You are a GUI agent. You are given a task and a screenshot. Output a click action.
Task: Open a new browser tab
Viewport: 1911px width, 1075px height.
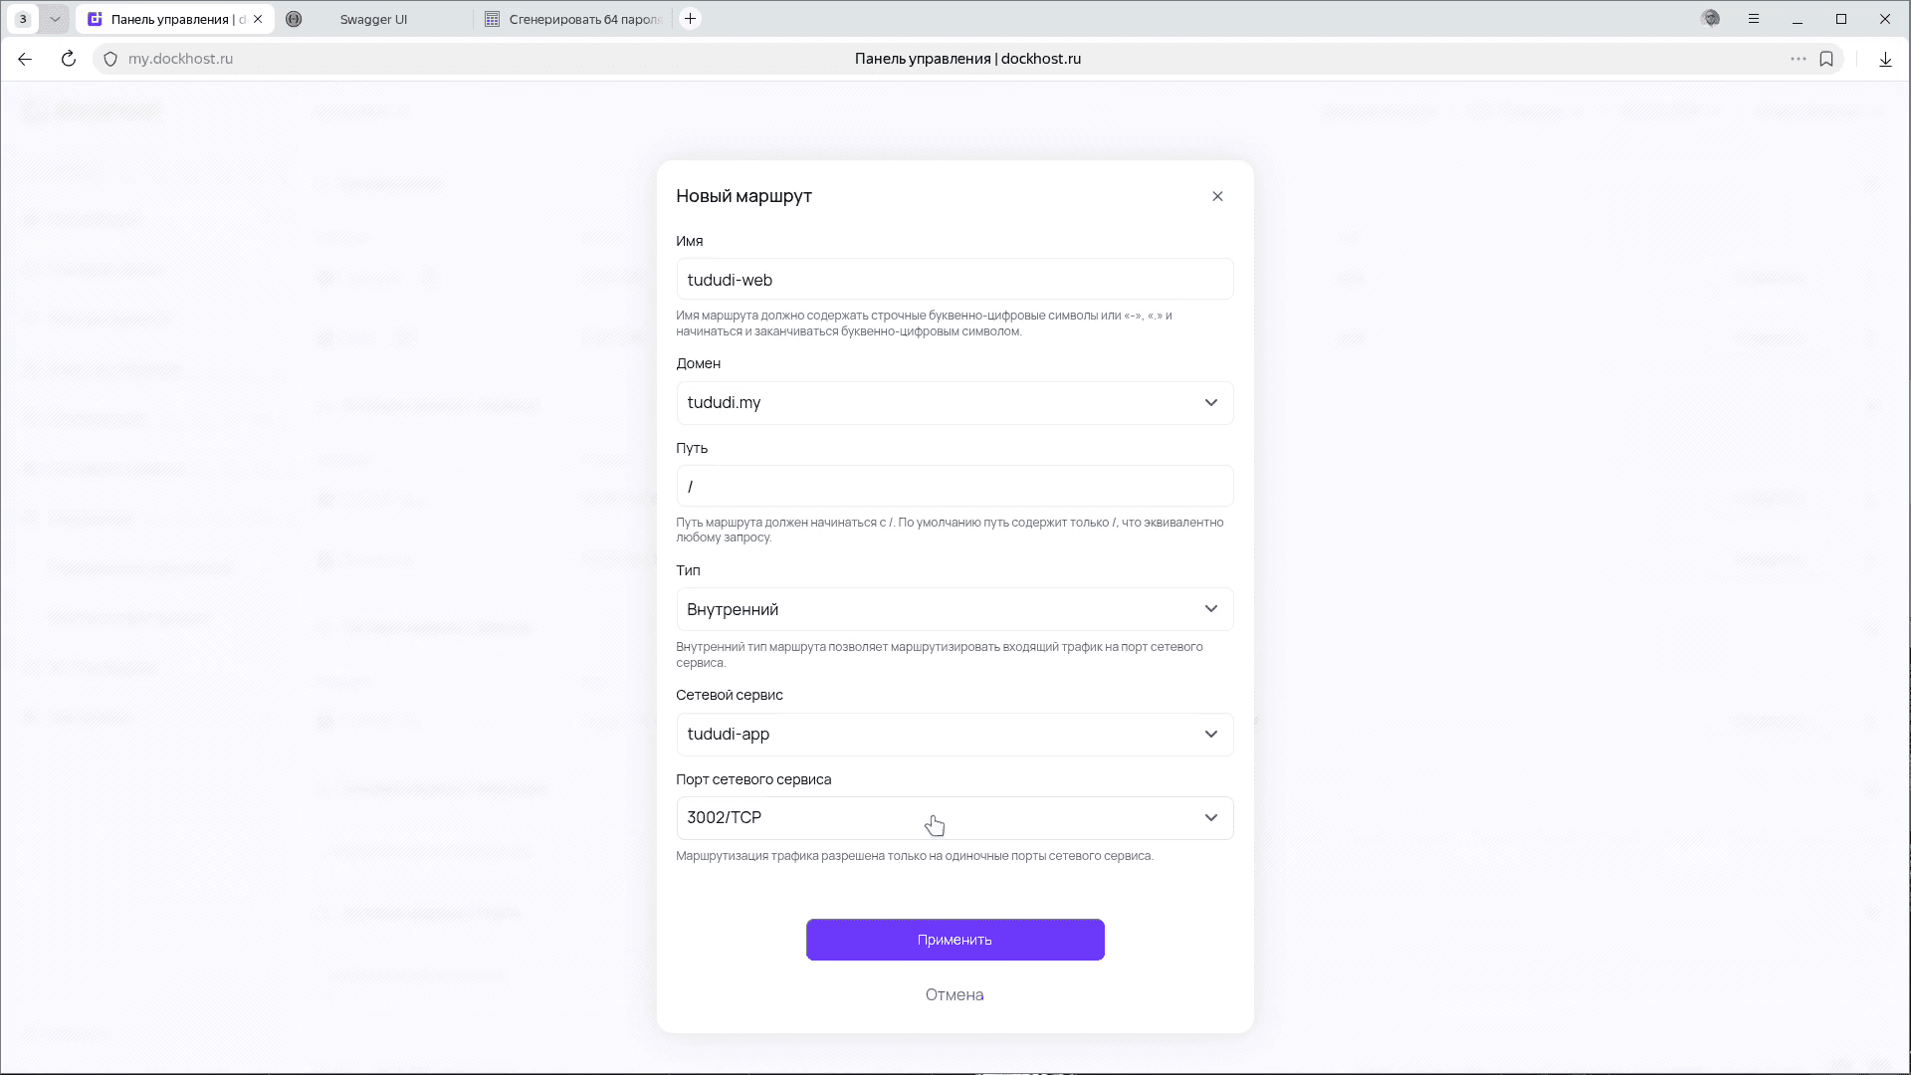pyautogui.click(x=690, y=19)
